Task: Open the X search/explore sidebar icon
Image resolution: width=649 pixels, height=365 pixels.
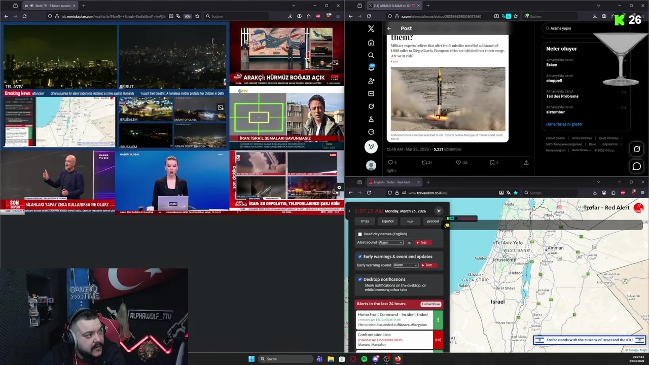Action: [371, 55]
